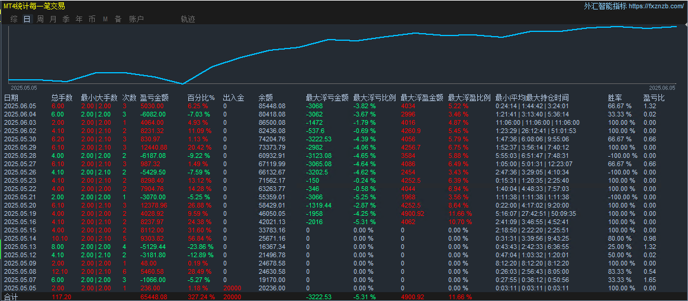This screenshot has width=688, height=301.
Task: Click the total lots 117.20
Action: (60, 297)
